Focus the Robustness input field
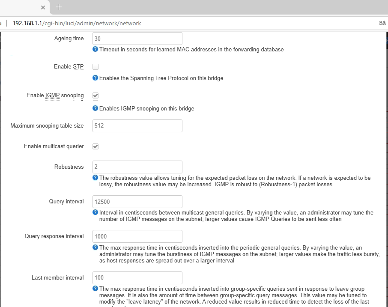 point(137,167)
